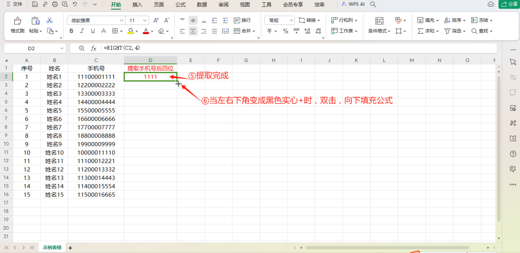Screen dimensions: 520x253
Task: Align text right horizontally
Action: click(204, 31)
